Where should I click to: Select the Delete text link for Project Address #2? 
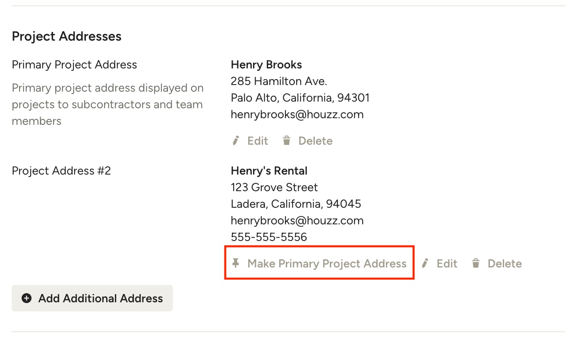pyautogui.click(x=505, y=264)
